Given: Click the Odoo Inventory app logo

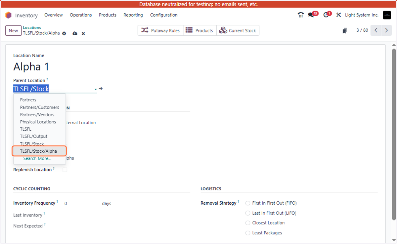Looking at the screenshot, I should click(8, 15).
